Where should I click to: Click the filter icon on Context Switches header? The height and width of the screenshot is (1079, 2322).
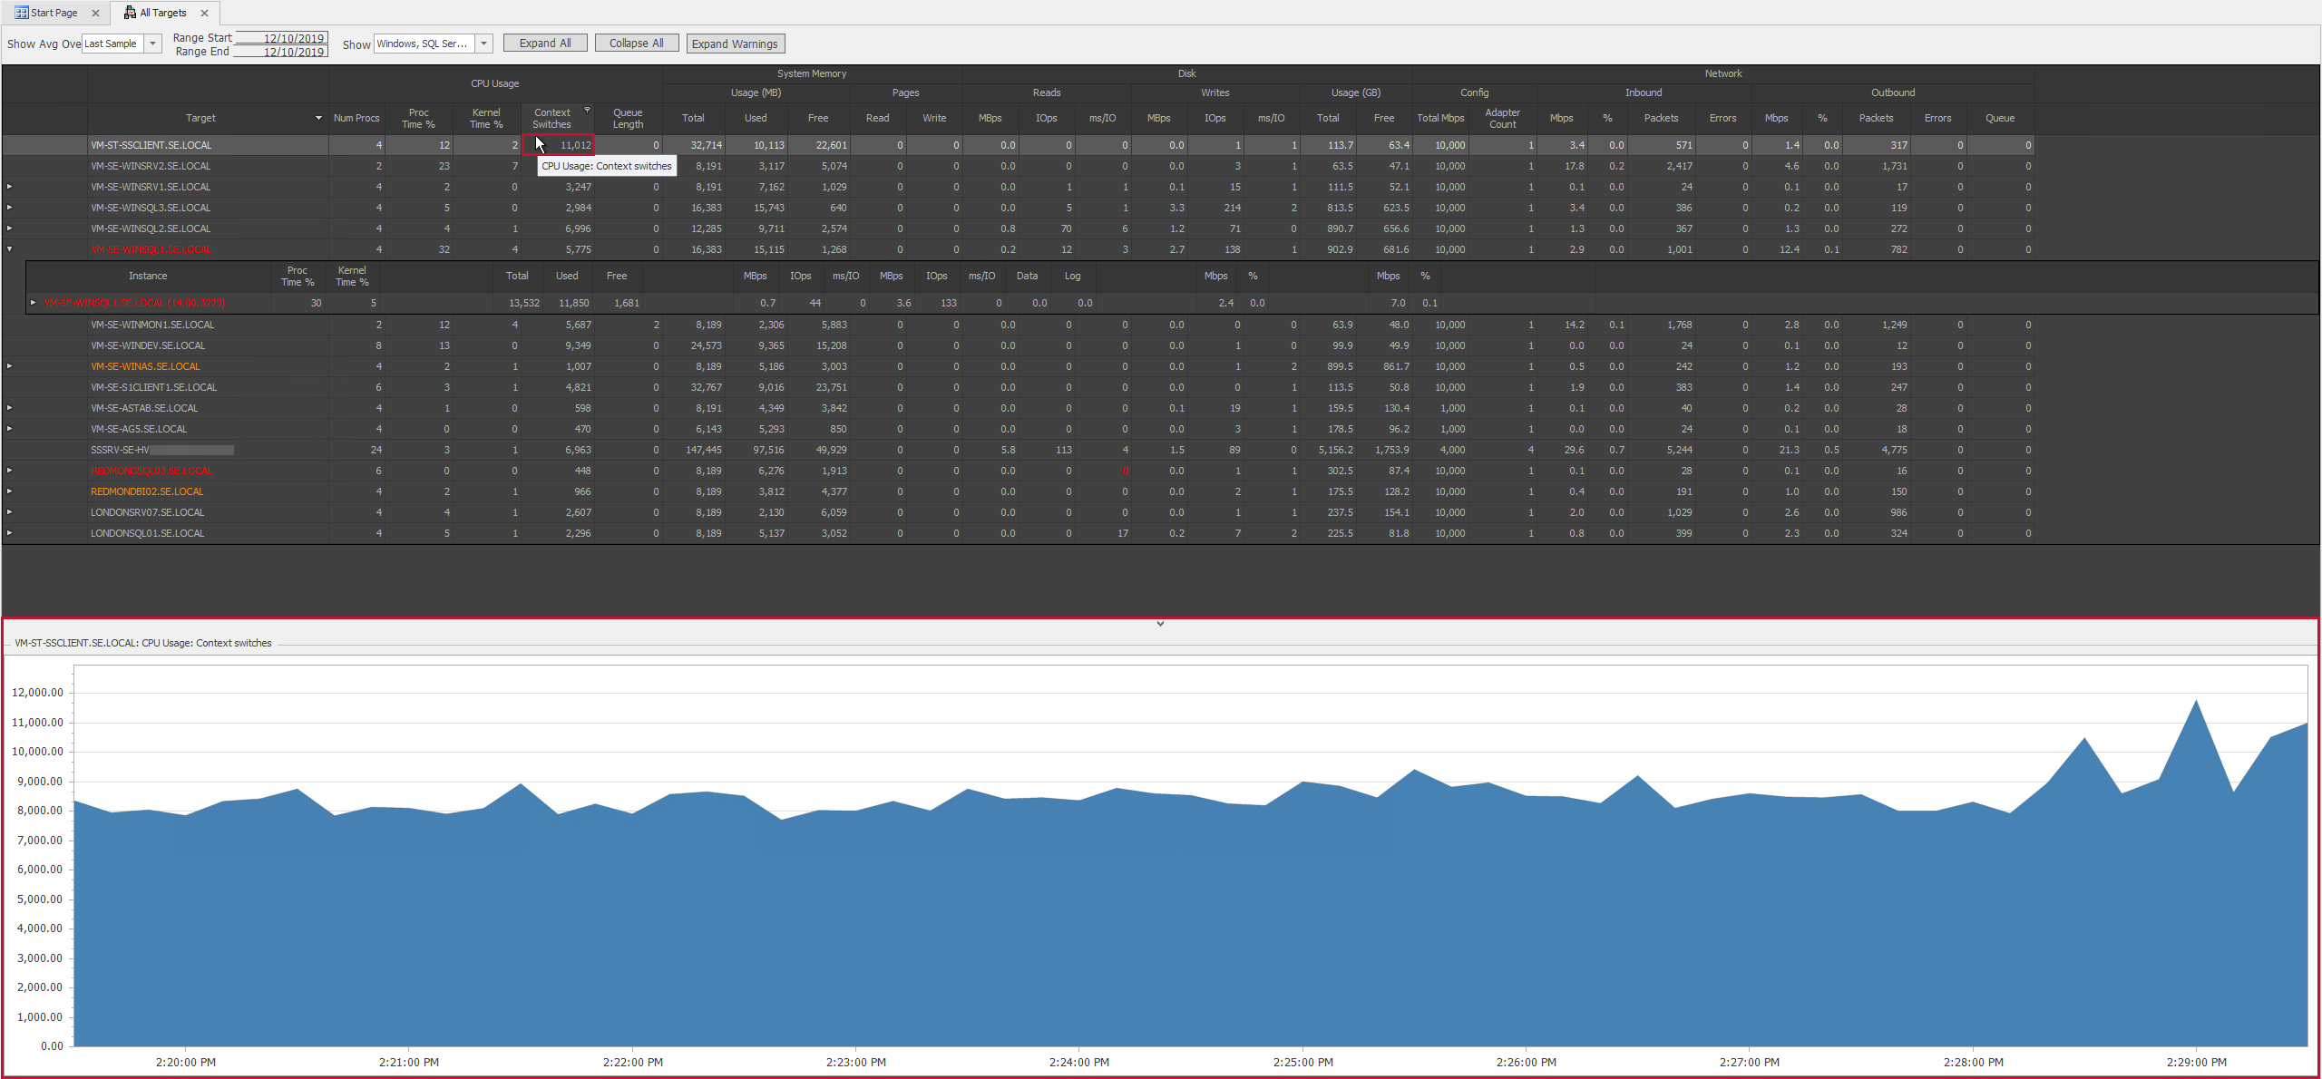coord(588,108)
